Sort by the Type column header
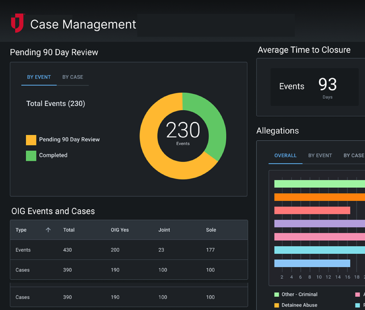This screenshot has height=310, width=365. point(21,230)
